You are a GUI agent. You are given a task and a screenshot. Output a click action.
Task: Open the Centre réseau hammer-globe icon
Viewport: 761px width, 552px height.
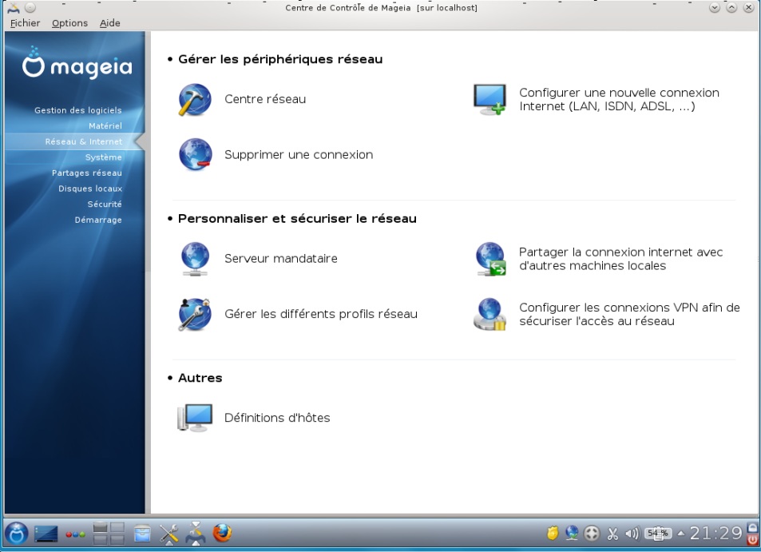[x=195, y=100]
